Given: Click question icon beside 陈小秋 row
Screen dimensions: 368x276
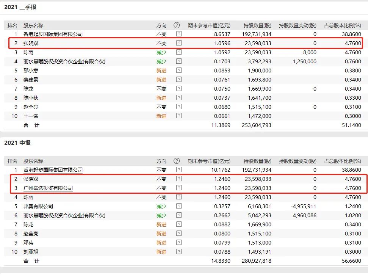Looking at the screenshot, I should click(x=179, y=98).
